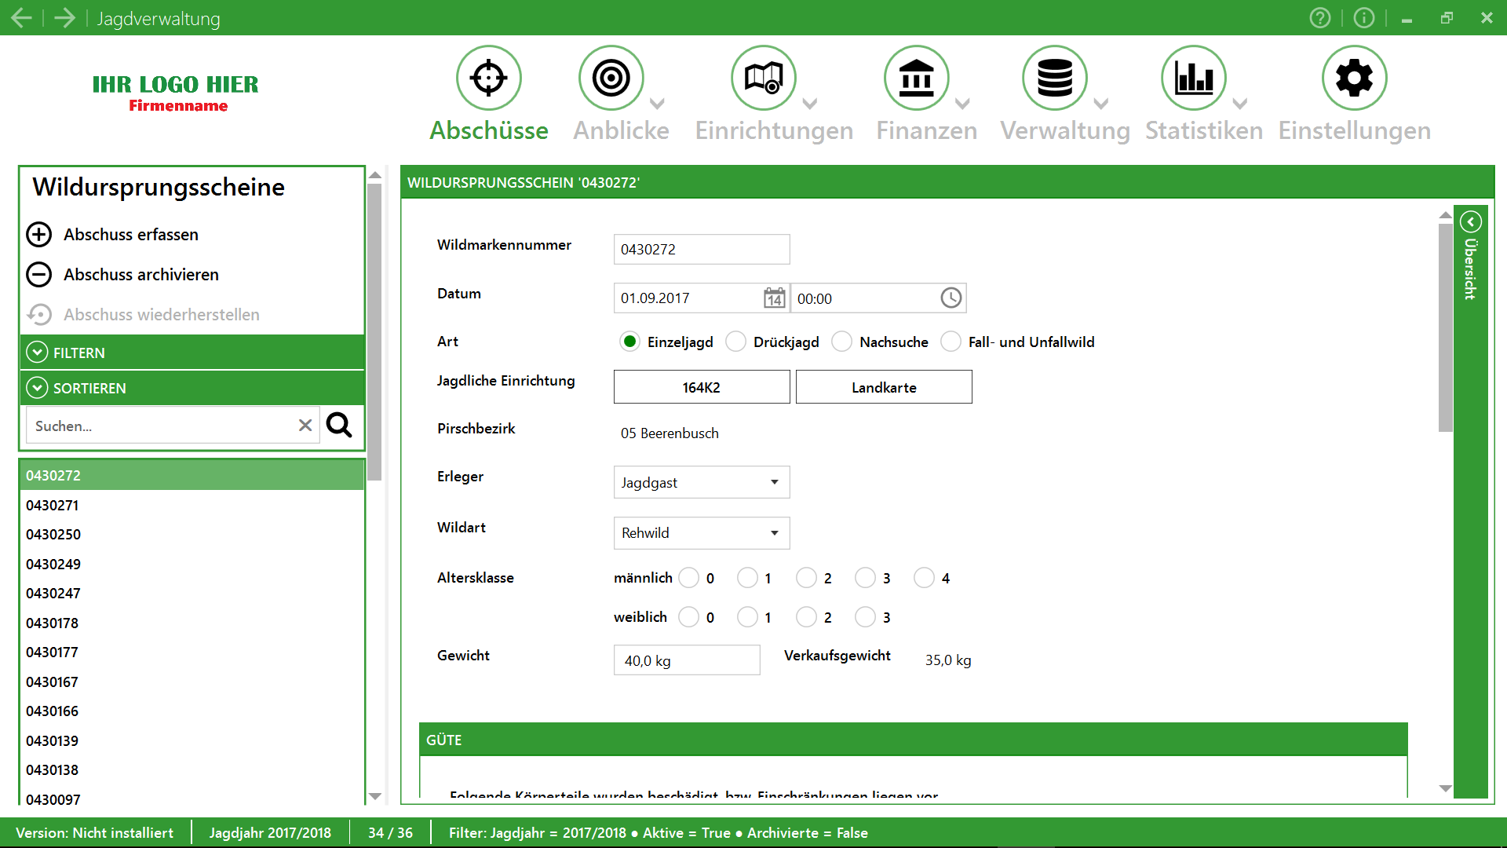
Task: Select Nachsuche hunt type
Action: (841, 342)
